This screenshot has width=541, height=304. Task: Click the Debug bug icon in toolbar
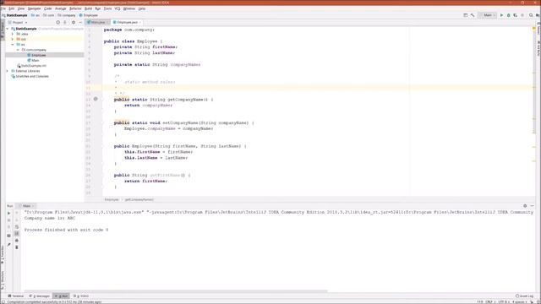tap(509, 15)
